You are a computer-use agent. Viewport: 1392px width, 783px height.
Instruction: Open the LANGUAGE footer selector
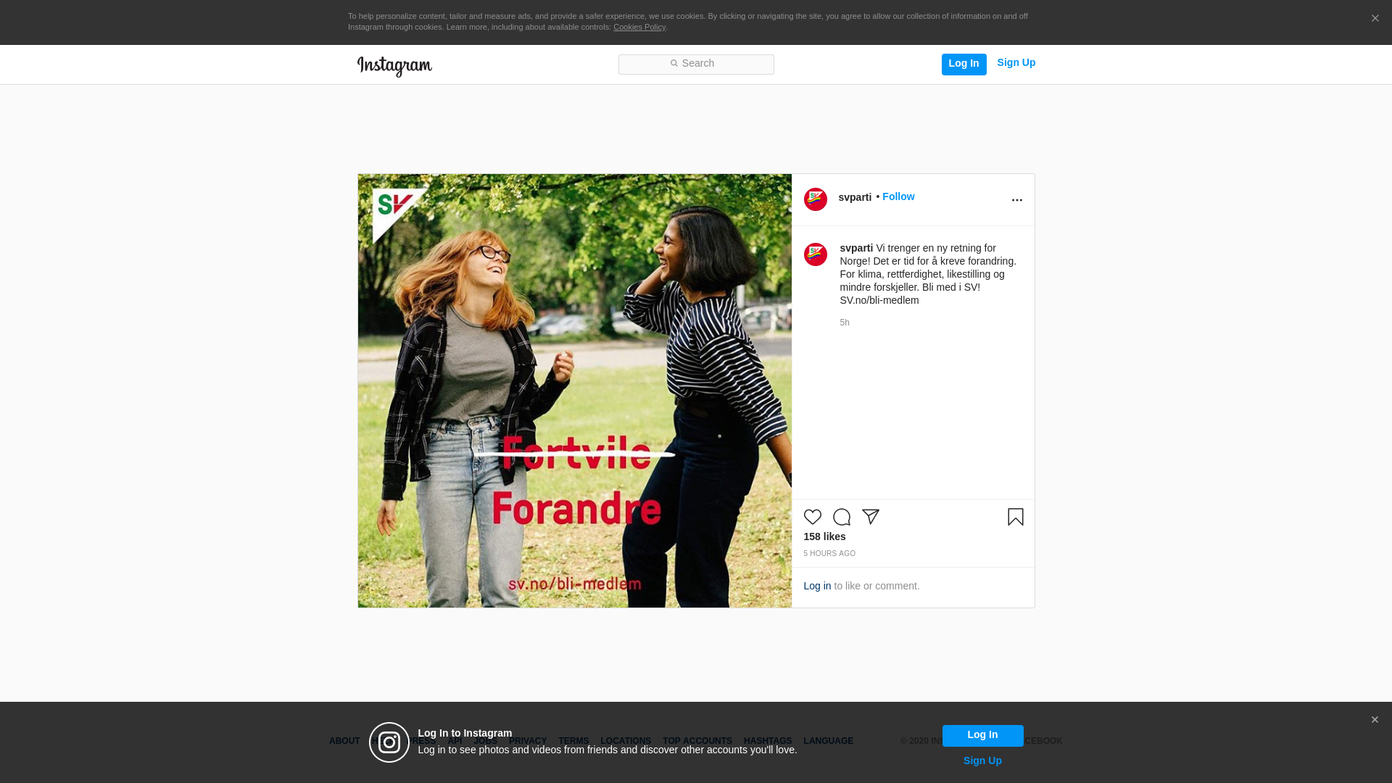[x=829, y=741]
